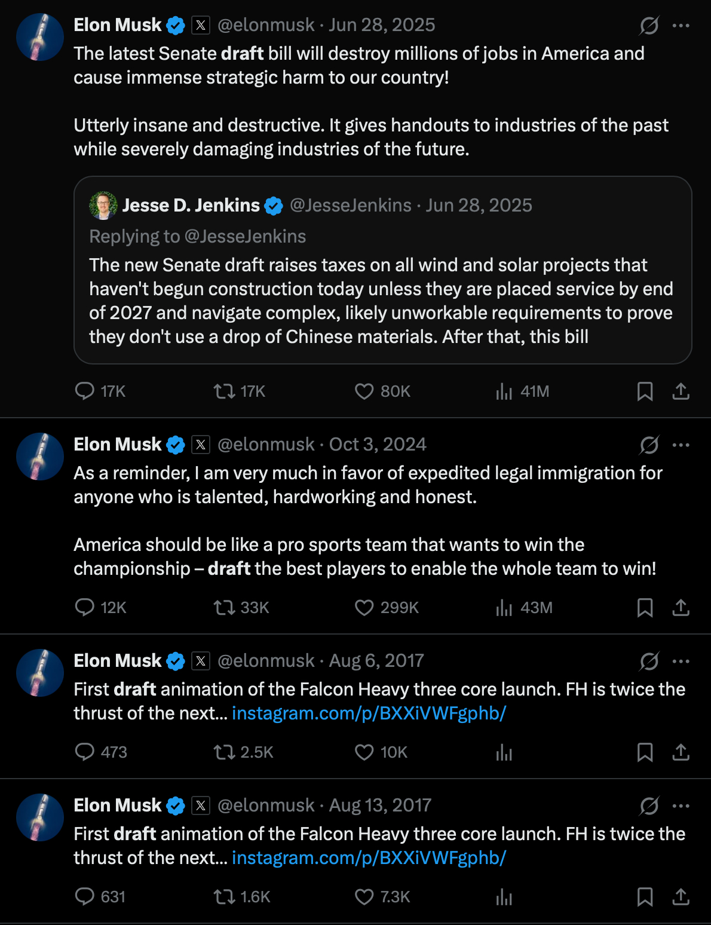This screenshot has height=925, width=711.
Task: Like the expedited legal immigration tweet
Action: click(364, 608)
